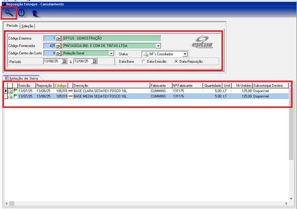Viewport: 297px width, 209px height.
Task: Click the Relação de Itens tab icon
Action: [7, 78]
